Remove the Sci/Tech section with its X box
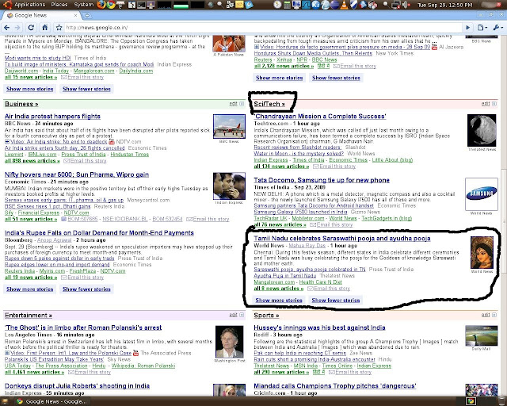 [494, 104]
